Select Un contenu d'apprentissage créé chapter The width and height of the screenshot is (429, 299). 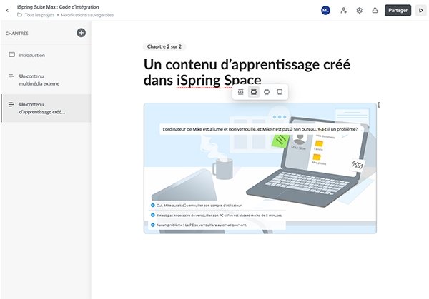pos(46,108)
